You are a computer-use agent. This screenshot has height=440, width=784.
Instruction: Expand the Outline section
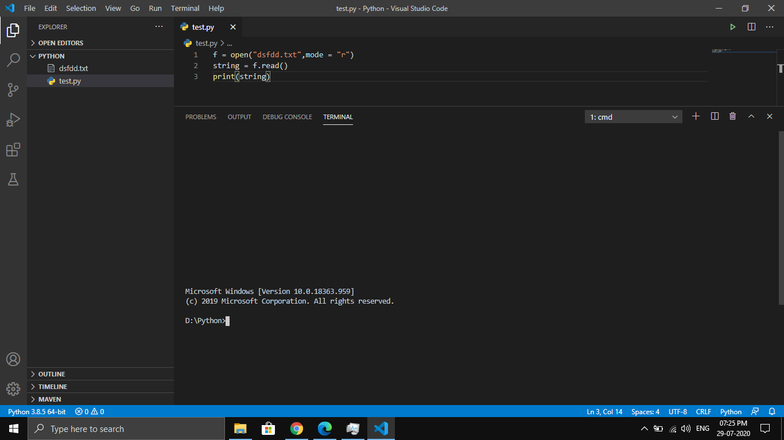click(100, 374)
